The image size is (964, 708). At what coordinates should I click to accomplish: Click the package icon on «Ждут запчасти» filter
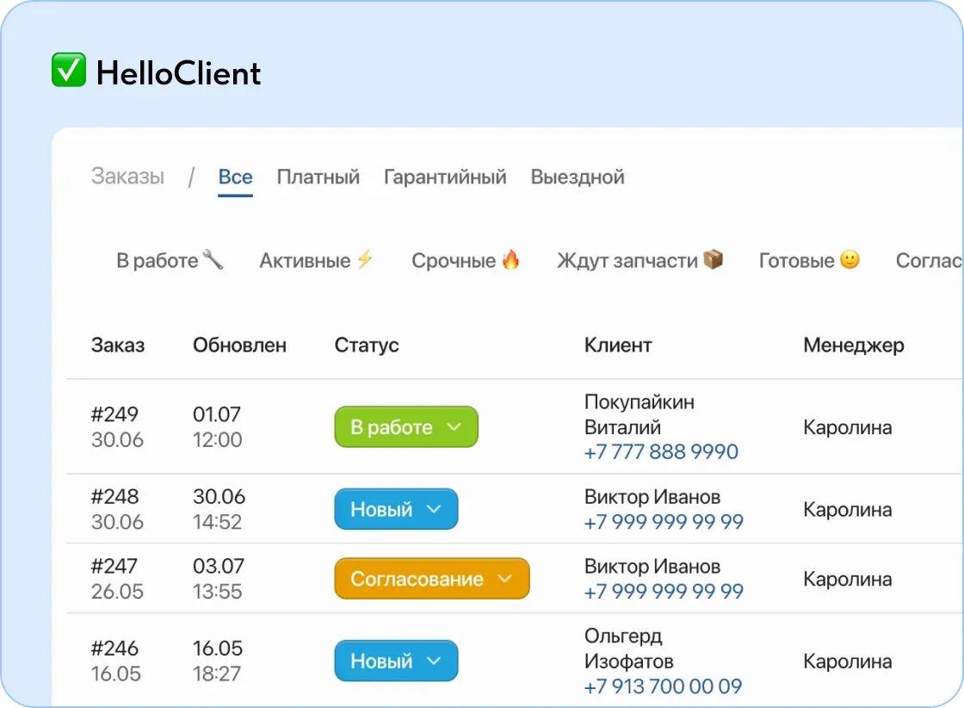pyautogui.click(x=713, y=259)
